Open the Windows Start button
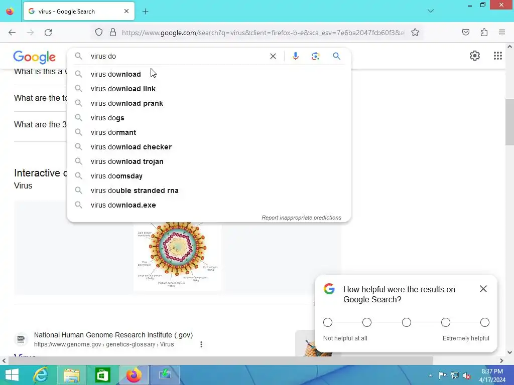 coord(12,375)
